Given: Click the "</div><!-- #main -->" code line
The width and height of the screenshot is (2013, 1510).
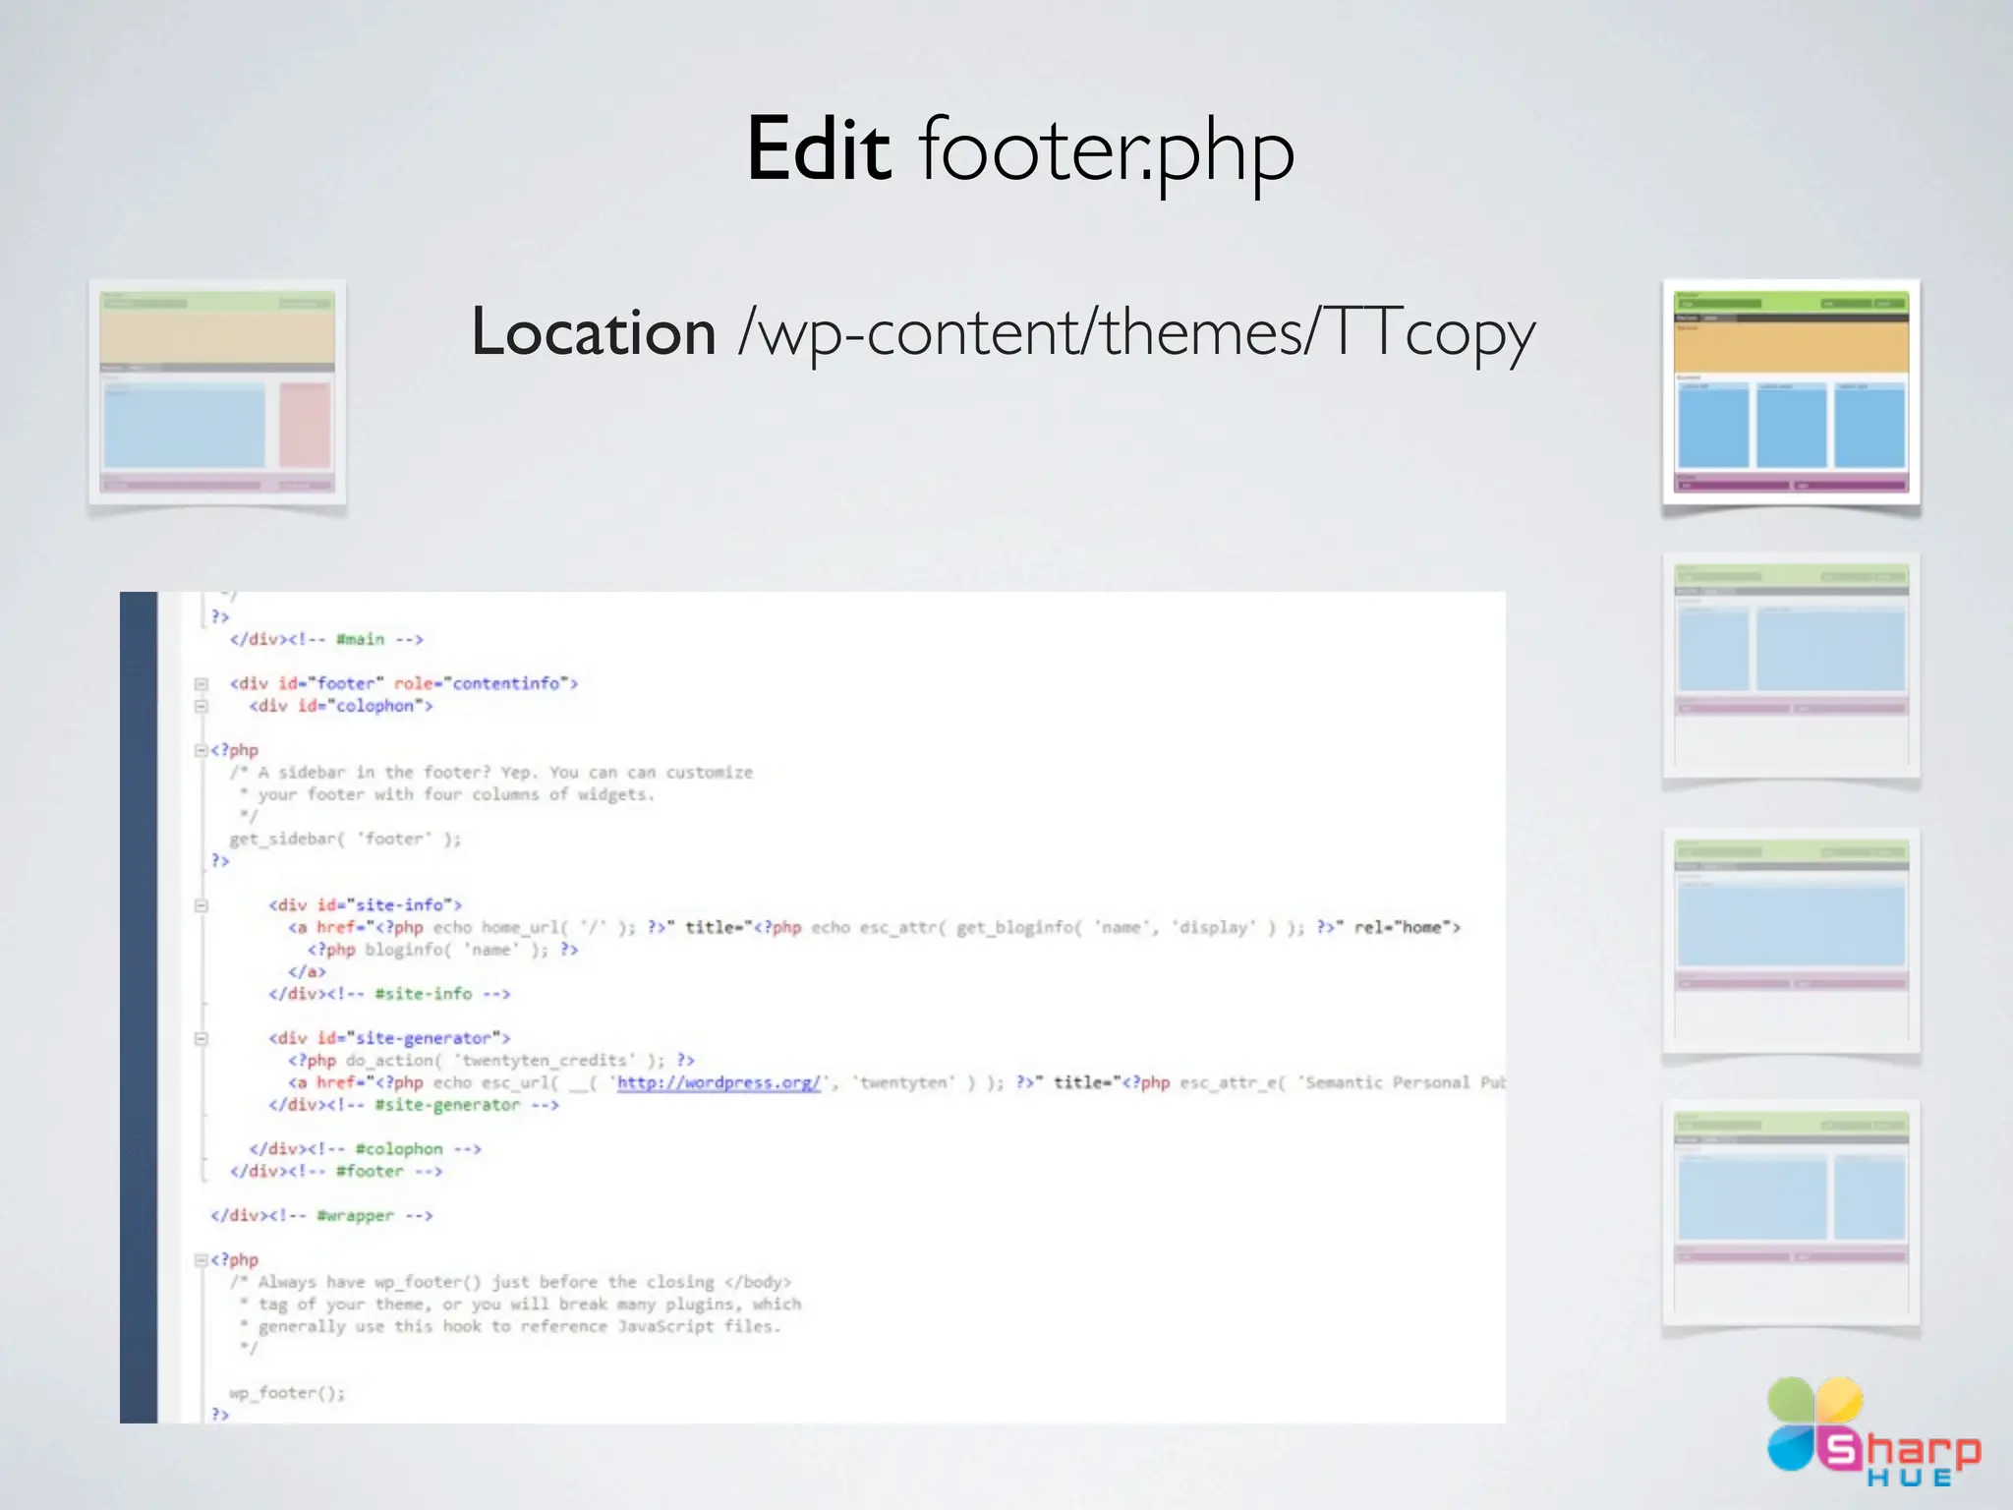Looking at the screenshot, I should click(x=326, y=639).
